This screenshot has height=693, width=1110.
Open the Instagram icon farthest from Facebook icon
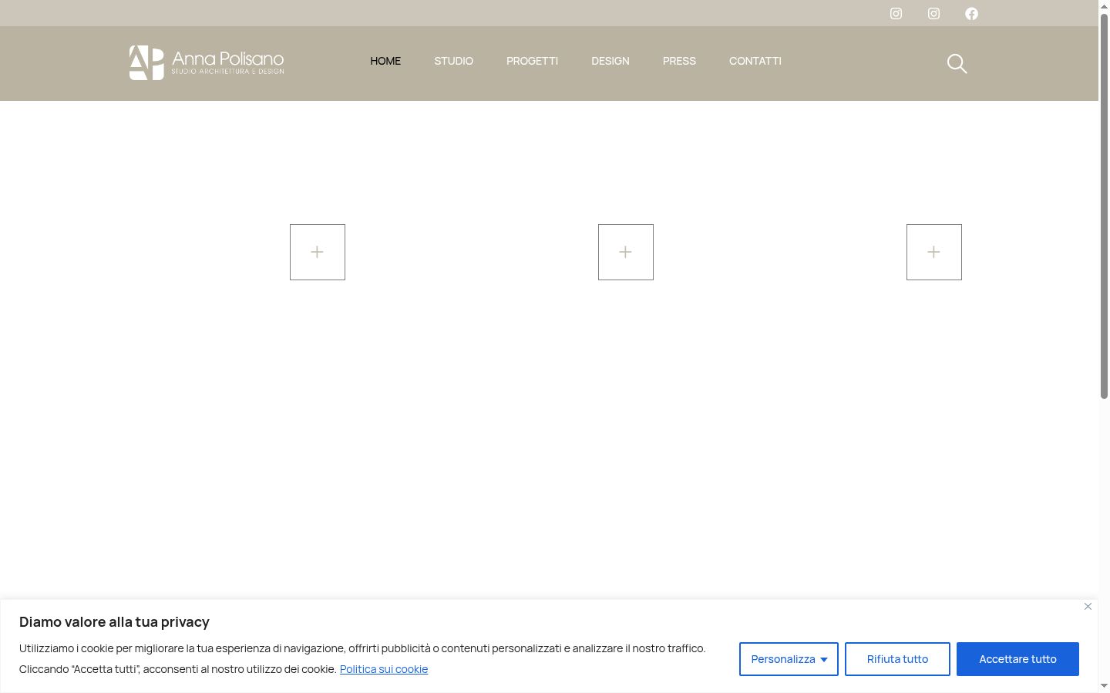(x=896, y=14)
